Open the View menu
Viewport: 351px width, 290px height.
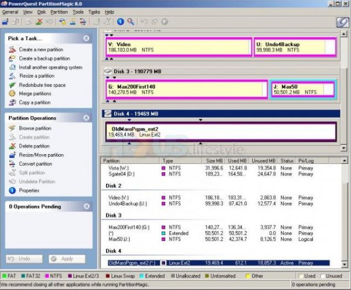click(x=27, y=12)
